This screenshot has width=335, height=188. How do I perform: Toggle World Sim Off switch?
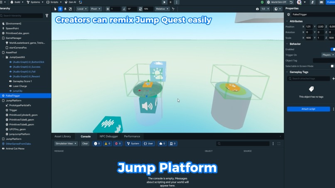pos(277,2)
